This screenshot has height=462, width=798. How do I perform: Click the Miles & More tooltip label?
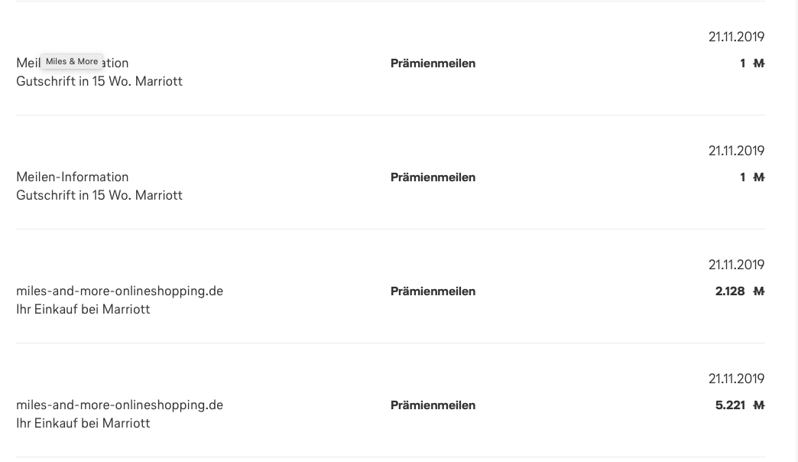(72, 61)
